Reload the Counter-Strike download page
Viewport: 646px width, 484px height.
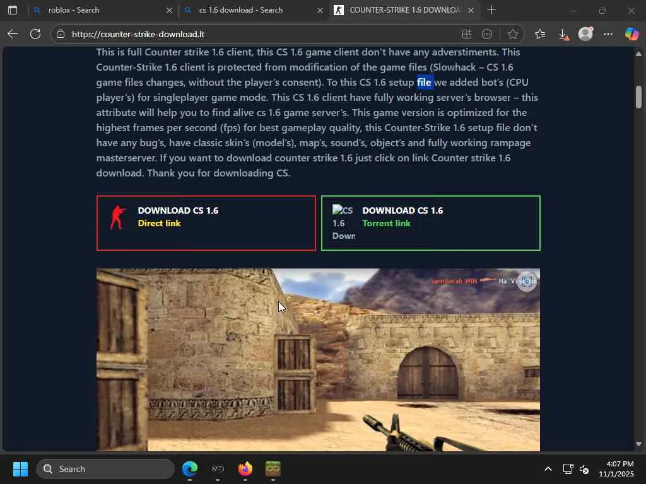point(35,34)
